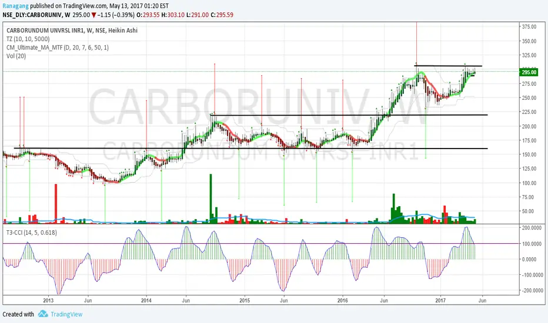The image size is (548, 323).
Task: Click the CM_Ultimate_MA_MTF indicator label
Action: (57, 48)
